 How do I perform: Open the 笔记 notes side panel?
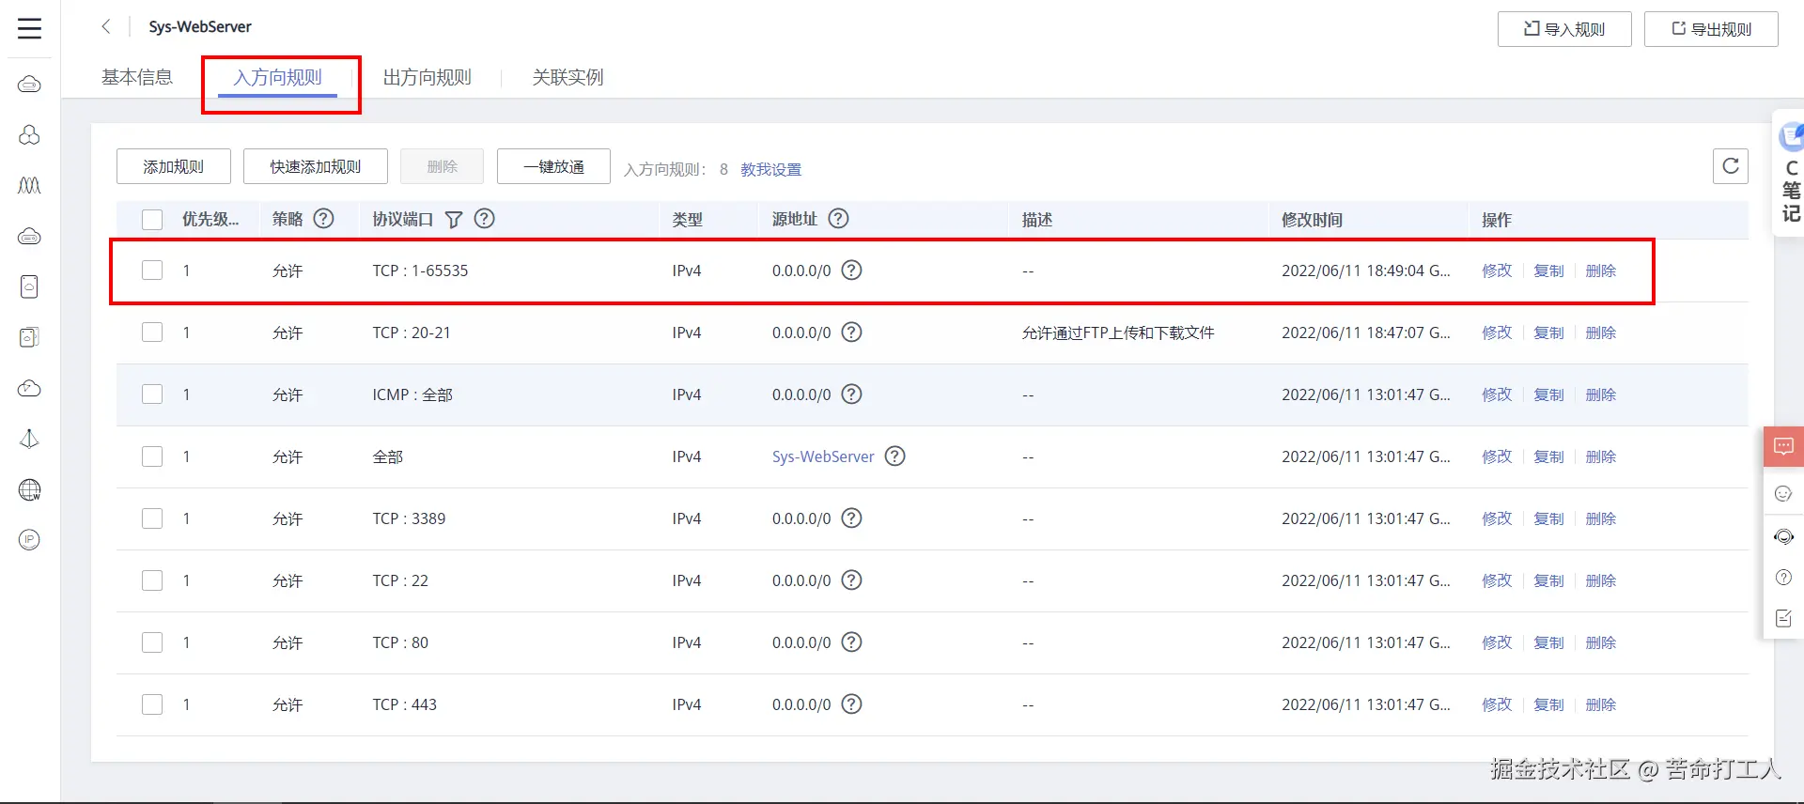pyautogui.click(x=1790, y=174)
